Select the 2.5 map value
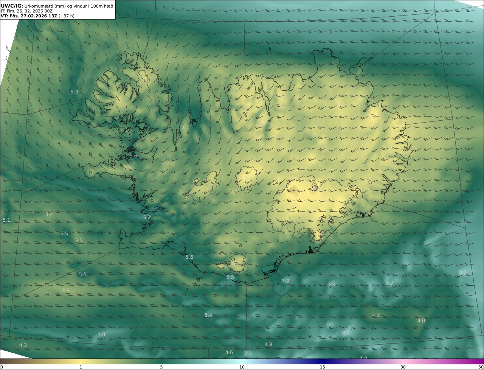The image size is (484, 370). (127, 167)
